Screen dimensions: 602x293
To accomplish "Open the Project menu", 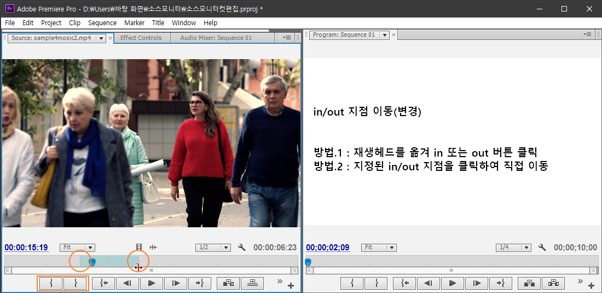I will pos(51,22).
